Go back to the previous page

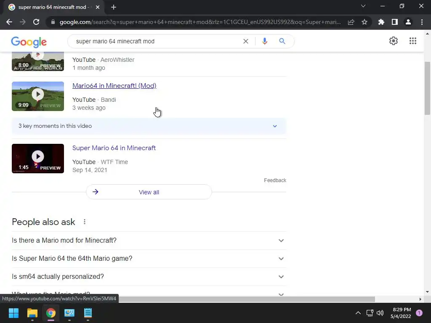(9, 22)
